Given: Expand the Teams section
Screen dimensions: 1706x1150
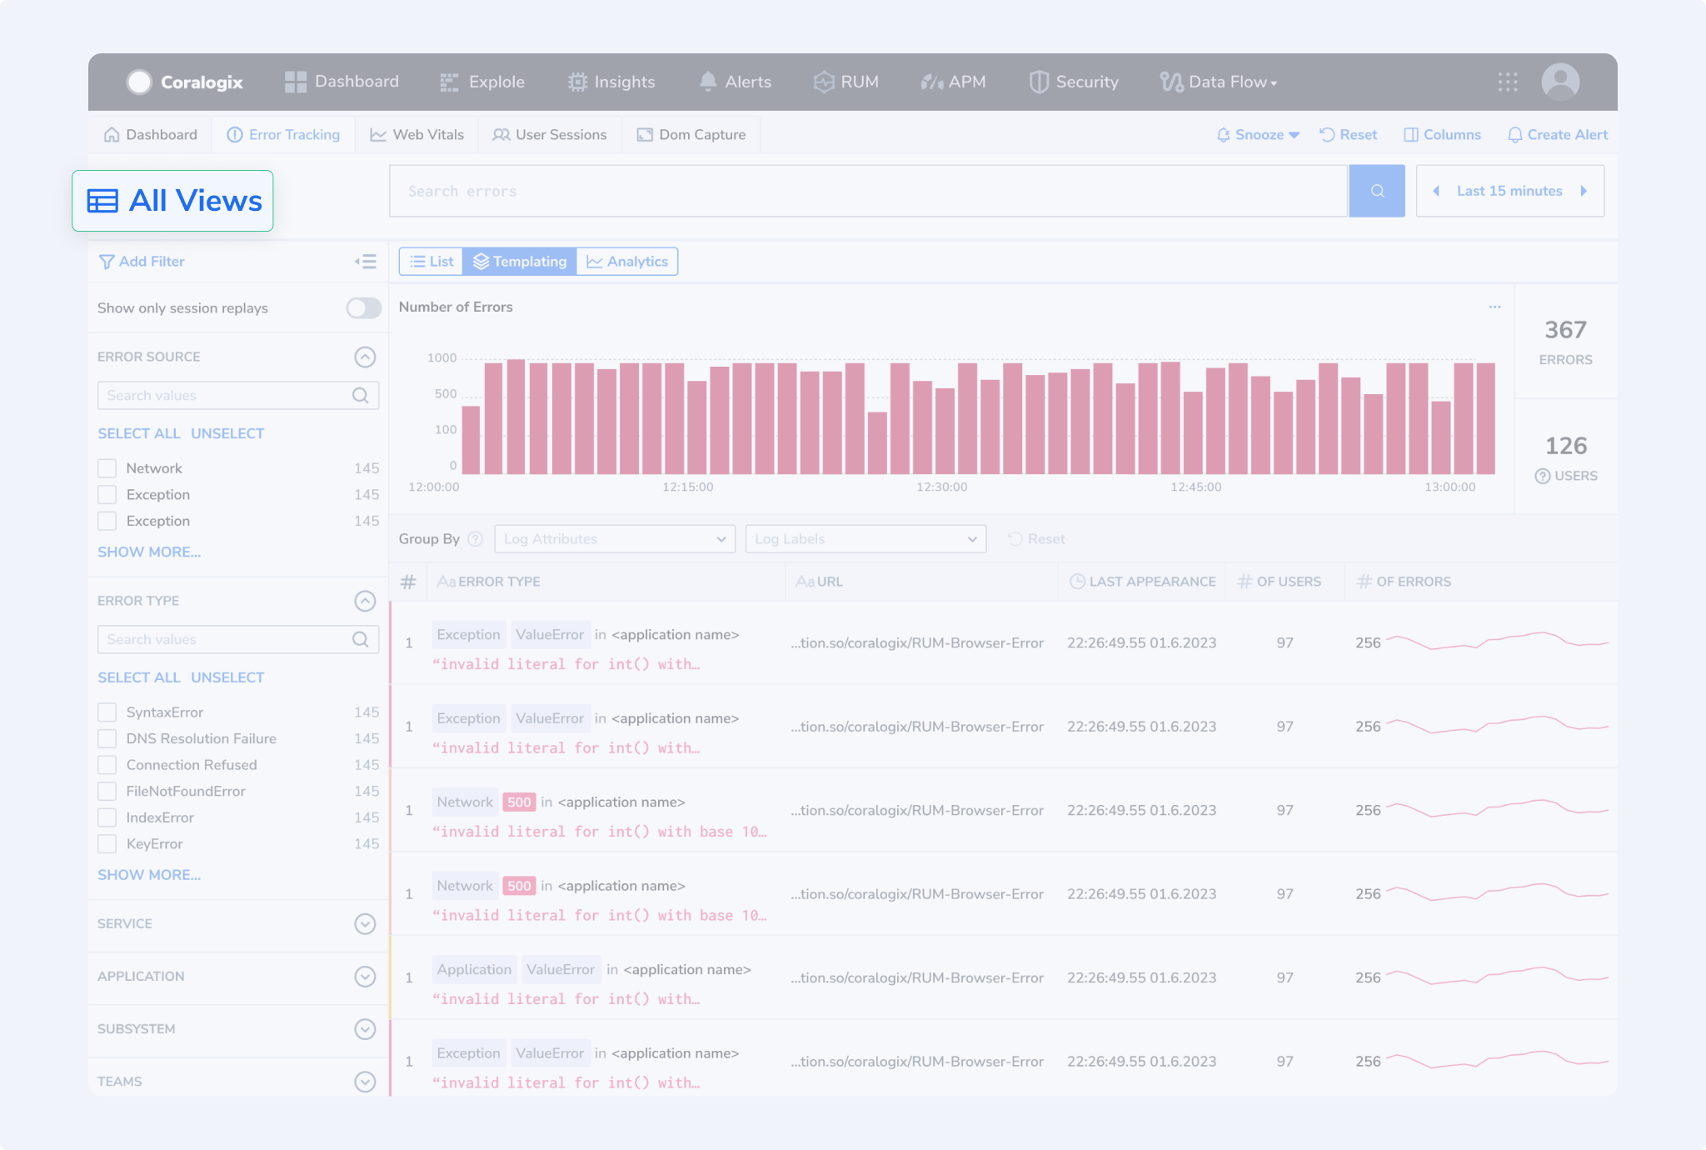Looking at the screenshot, I should pyautogui.click(x=365, y=1082).
